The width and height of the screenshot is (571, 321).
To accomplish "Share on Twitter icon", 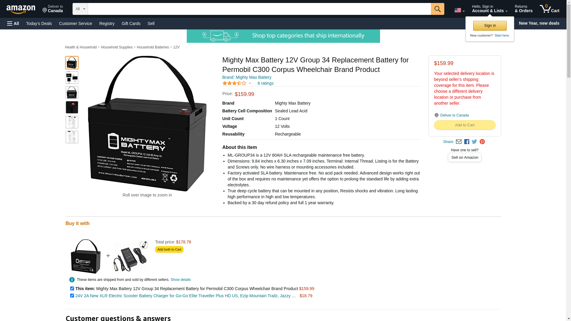I will pos(474,142).
